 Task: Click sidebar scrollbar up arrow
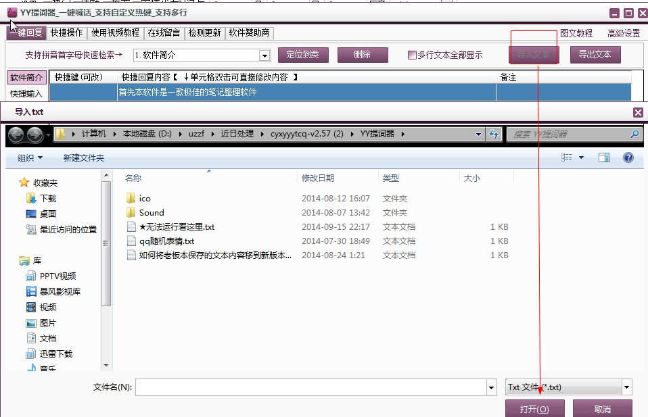point(106,176)
